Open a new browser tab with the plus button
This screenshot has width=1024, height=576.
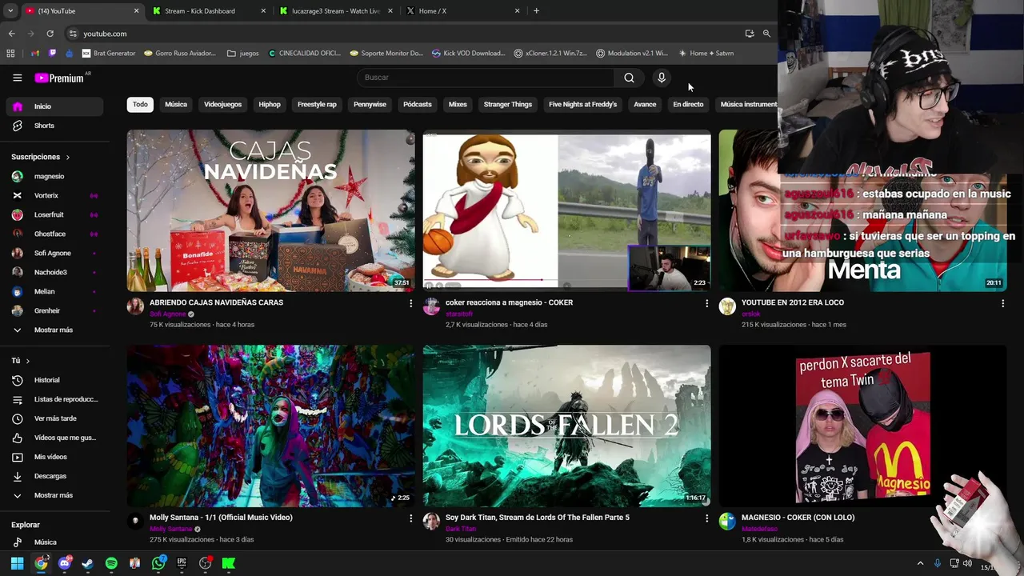point(536,11)
